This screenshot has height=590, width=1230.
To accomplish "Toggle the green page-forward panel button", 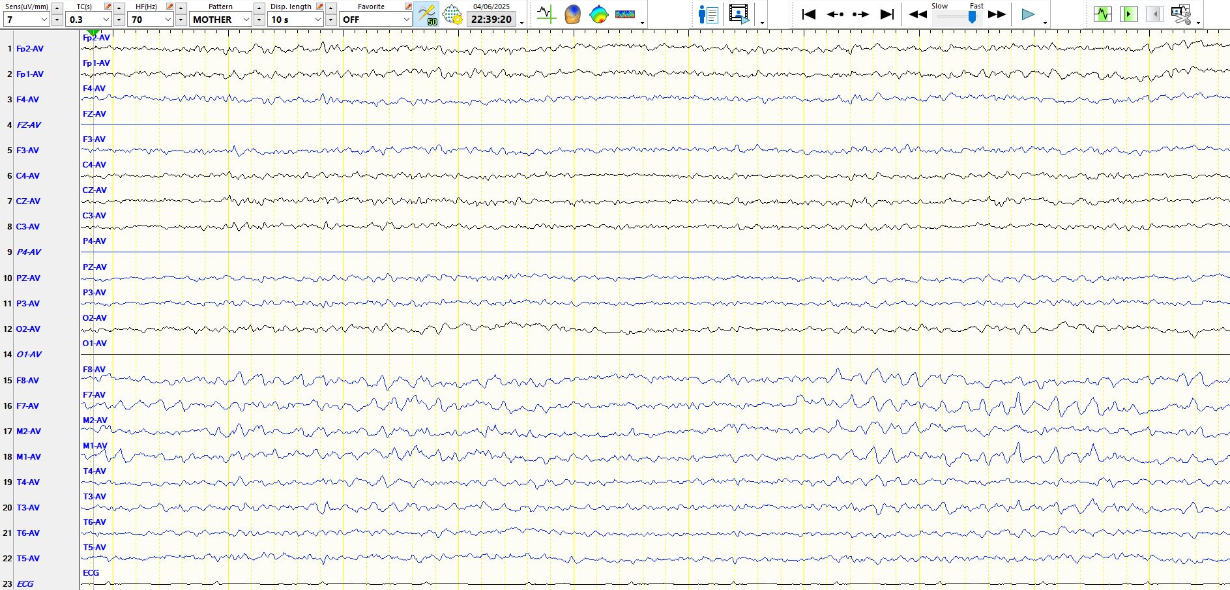I will [x=1128, y=14].
